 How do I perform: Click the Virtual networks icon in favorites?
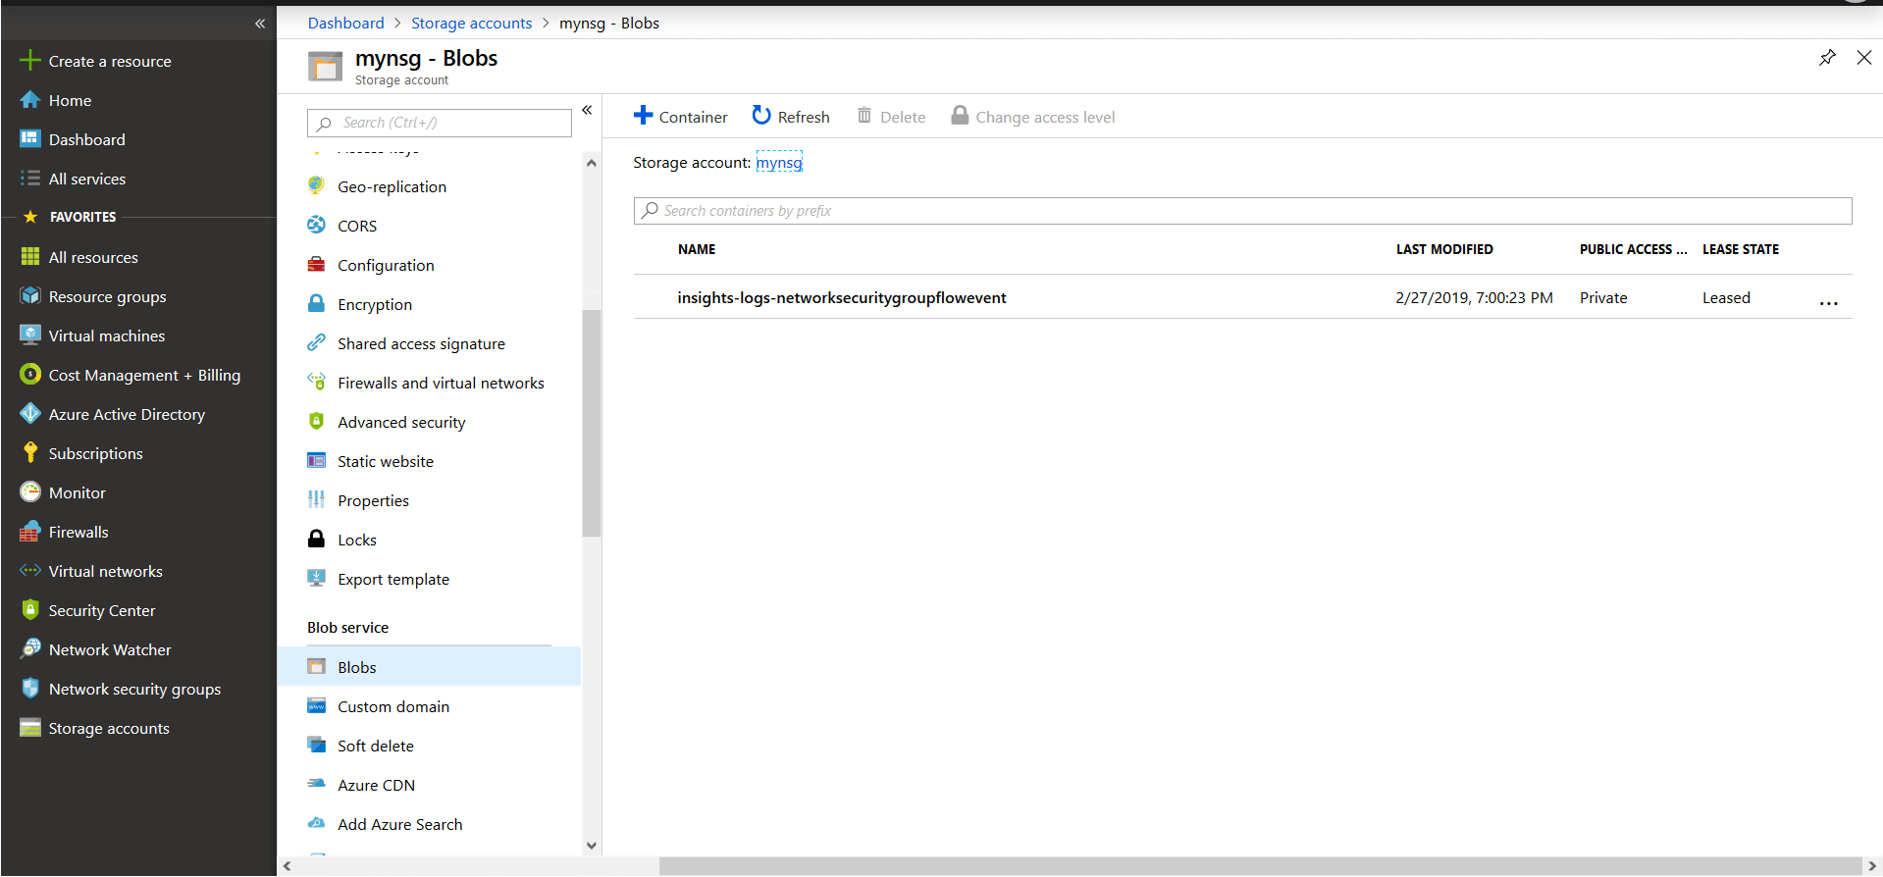tap(30, 571)
